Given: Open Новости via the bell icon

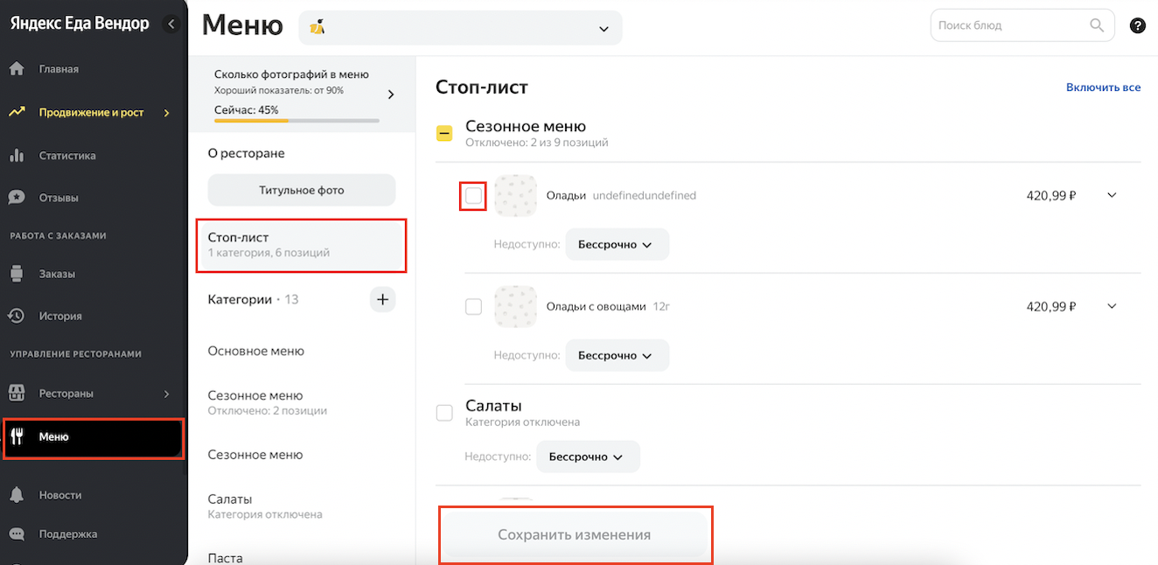Looking at the screenshot, I should (17, 495).
